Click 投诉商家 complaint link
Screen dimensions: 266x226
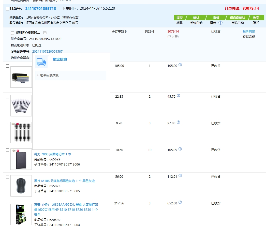coord(249,31)
